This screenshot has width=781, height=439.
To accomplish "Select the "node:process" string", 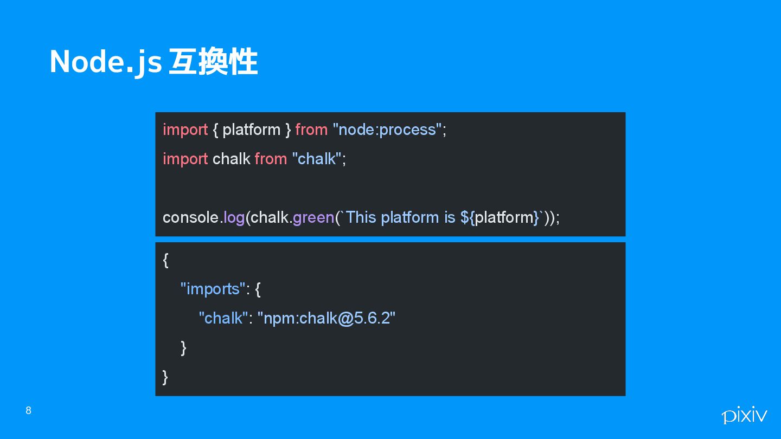I will (388, 130).
